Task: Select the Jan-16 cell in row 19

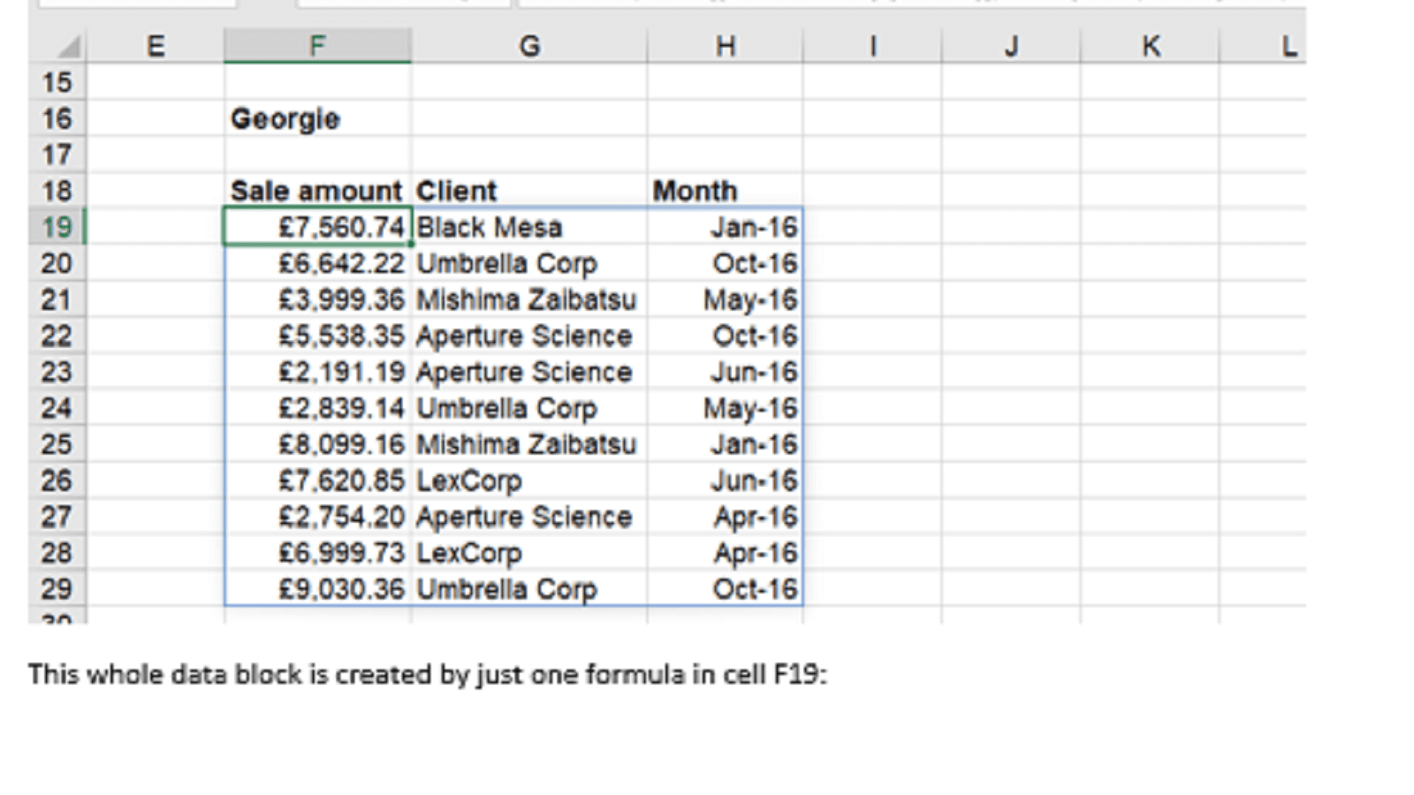Action: point(753,227)
